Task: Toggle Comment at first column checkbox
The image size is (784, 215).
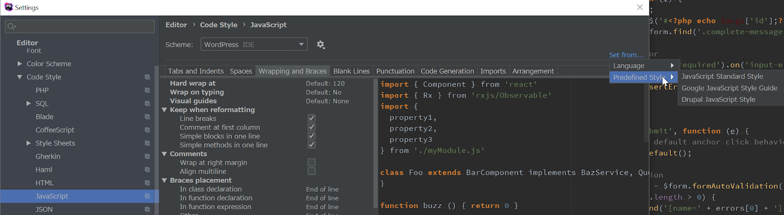Action: click(x=312, y=127)
